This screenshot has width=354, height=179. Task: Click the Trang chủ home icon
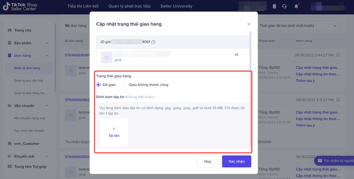(x=10, y=30)
